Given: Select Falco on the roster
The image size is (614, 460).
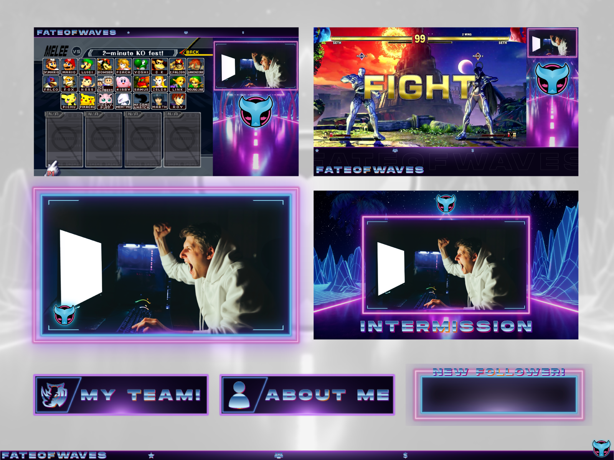Looking at the screenshot, I should [x=51, y=84].
